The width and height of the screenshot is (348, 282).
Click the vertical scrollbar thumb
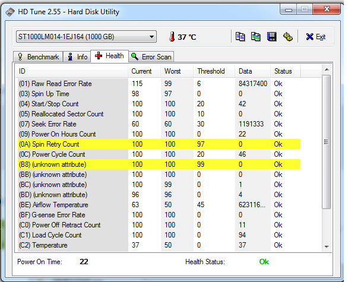[x=326, y=142]
